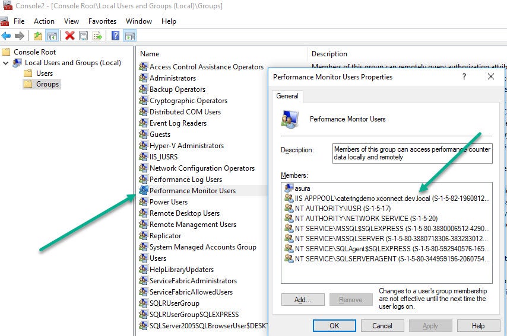Click the IIS_IUSRS group icon
This screenshot has width=507, height=336.
144,156
